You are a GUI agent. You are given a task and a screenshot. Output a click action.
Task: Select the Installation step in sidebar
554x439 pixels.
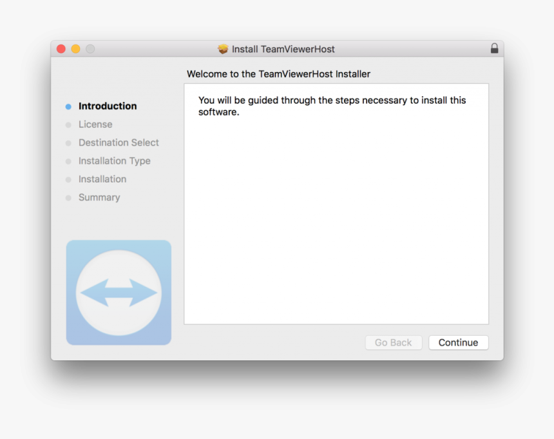pyautogui.click(x=102, y=179)
